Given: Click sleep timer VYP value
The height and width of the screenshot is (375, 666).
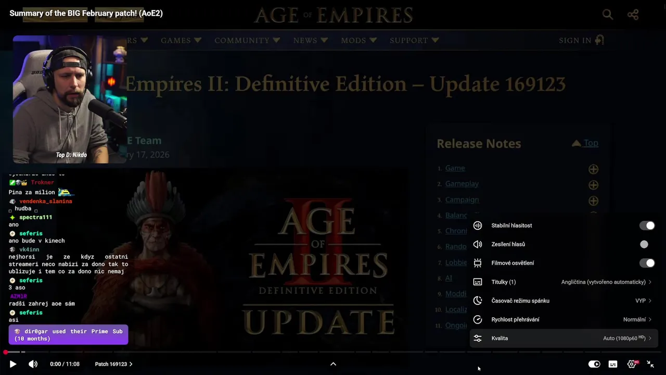Looking at the screenshot, I should pos(641,301).
